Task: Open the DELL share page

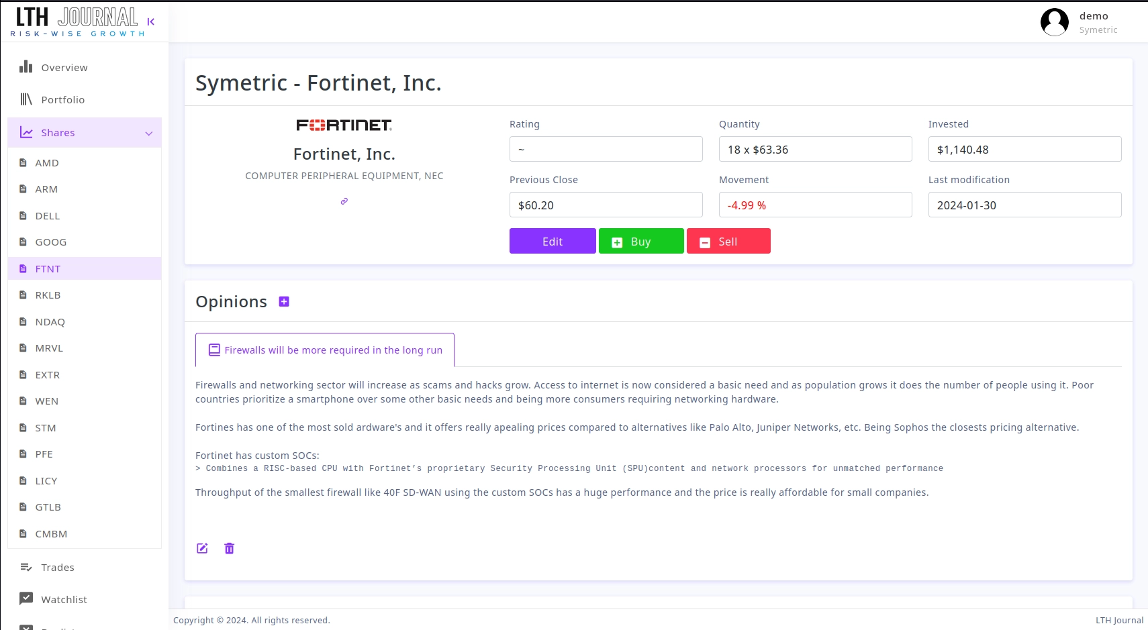Action: click(85, 215)
